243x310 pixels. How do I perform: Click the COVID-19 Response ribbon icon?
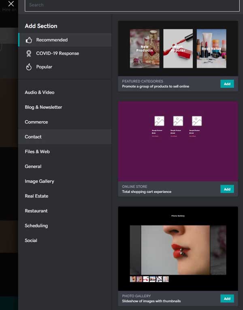tap(29, 54)
